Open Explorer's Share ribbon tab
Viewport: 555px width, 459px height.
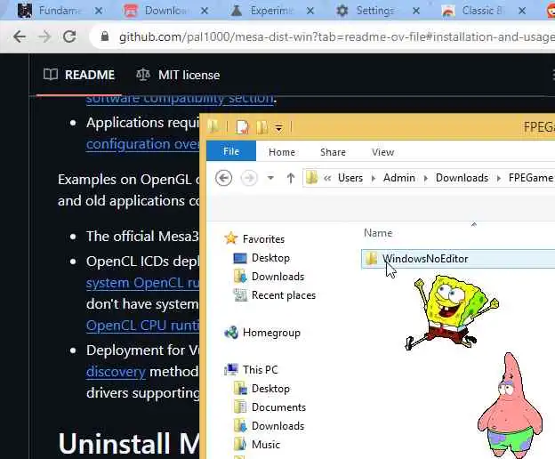coord(333,152)
